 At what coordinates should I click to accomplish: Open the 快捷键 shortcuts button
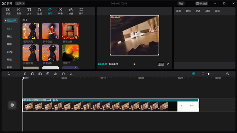202,4
